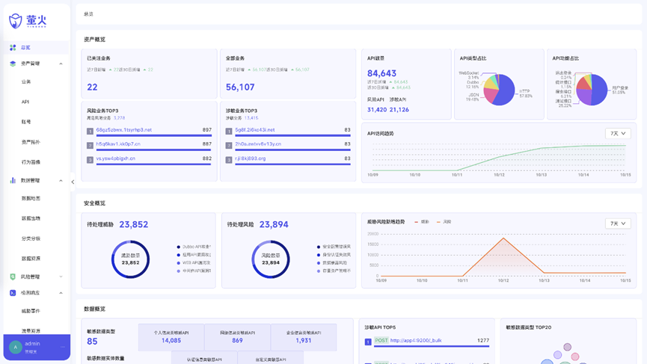Click the POST method tag

[x=381, y=341]
